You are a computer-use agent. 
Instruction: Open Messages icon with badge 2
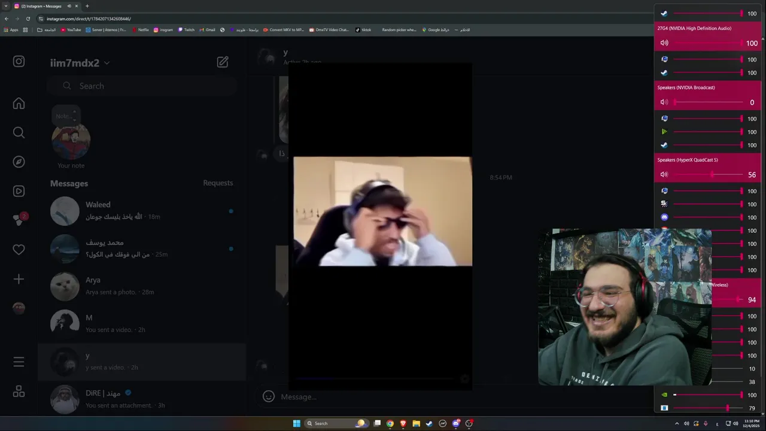coord(19,220)
